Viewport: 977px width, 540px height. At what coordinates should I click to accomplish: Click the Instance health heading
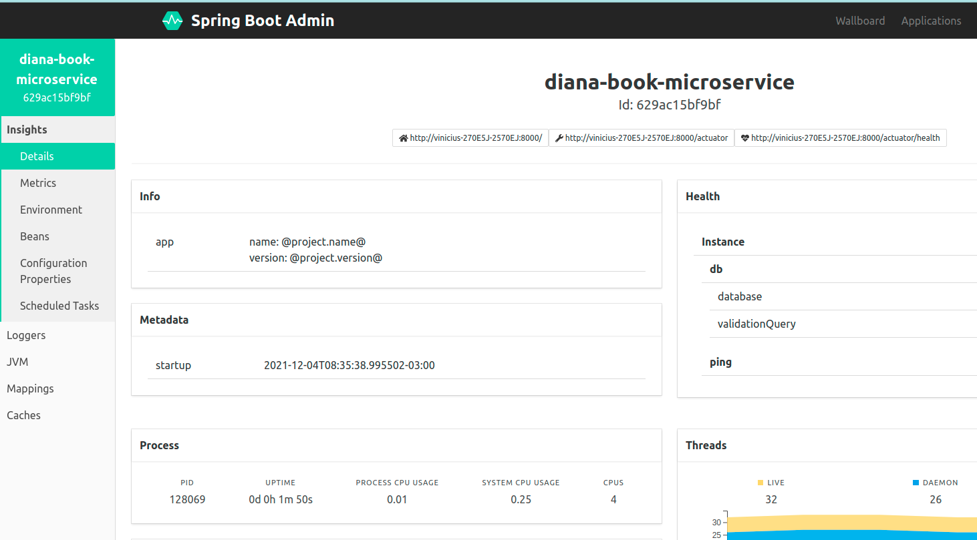tap(722, 242)
